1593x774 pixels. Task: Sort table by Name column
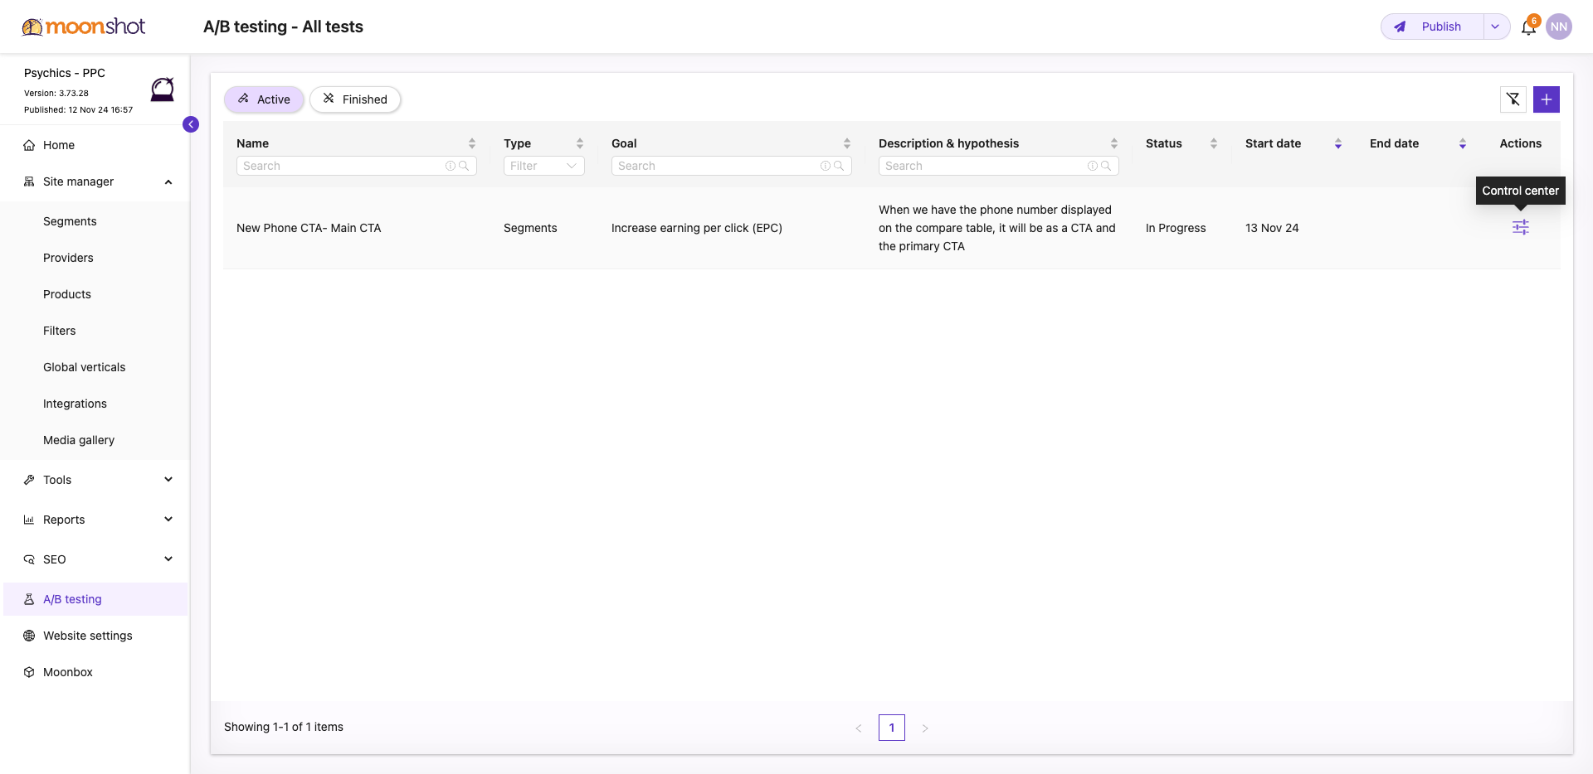(x=471, y=143)
